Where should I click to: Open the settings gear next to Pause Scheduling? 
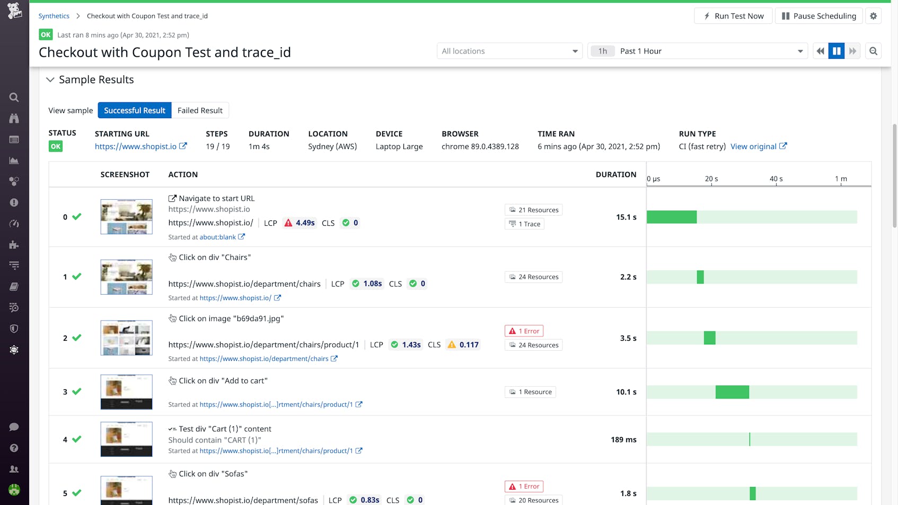(x=873, y=15)
